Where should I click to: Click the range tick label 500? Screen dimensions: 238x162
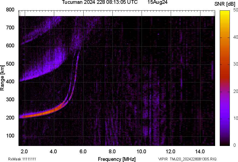click(x=10, y=64)
